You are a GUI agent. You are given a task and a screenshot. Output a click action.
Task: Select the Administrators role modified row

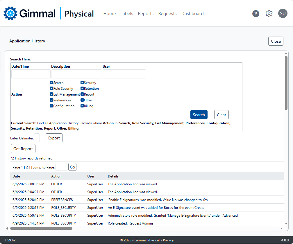click(x=147, y=216)
